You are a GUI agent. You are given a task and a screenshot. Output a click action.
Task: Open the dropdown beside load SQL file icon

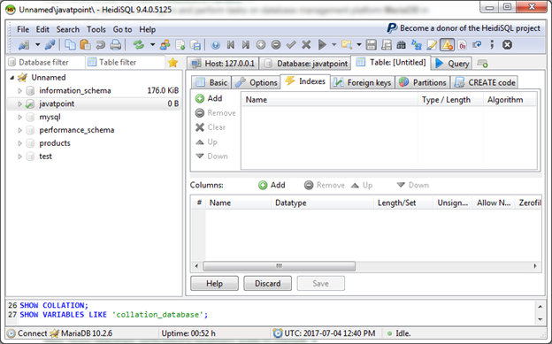coord(359,45)
